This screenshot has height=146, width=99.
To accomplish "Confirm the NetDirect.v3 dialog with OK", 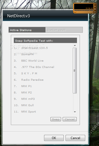I will click(x=54, y=138).
